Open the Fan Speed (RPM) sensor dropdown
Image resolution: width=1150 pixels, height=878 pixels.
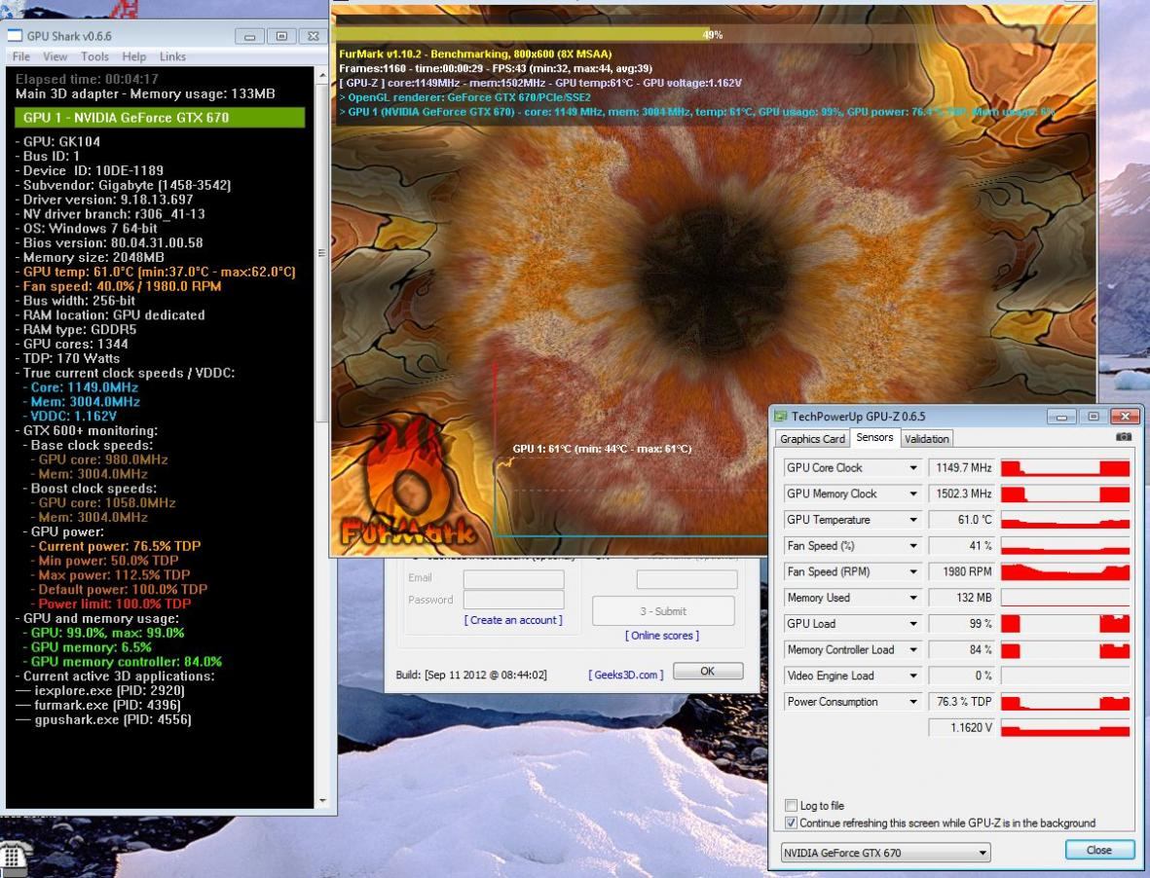pos(913,571)
